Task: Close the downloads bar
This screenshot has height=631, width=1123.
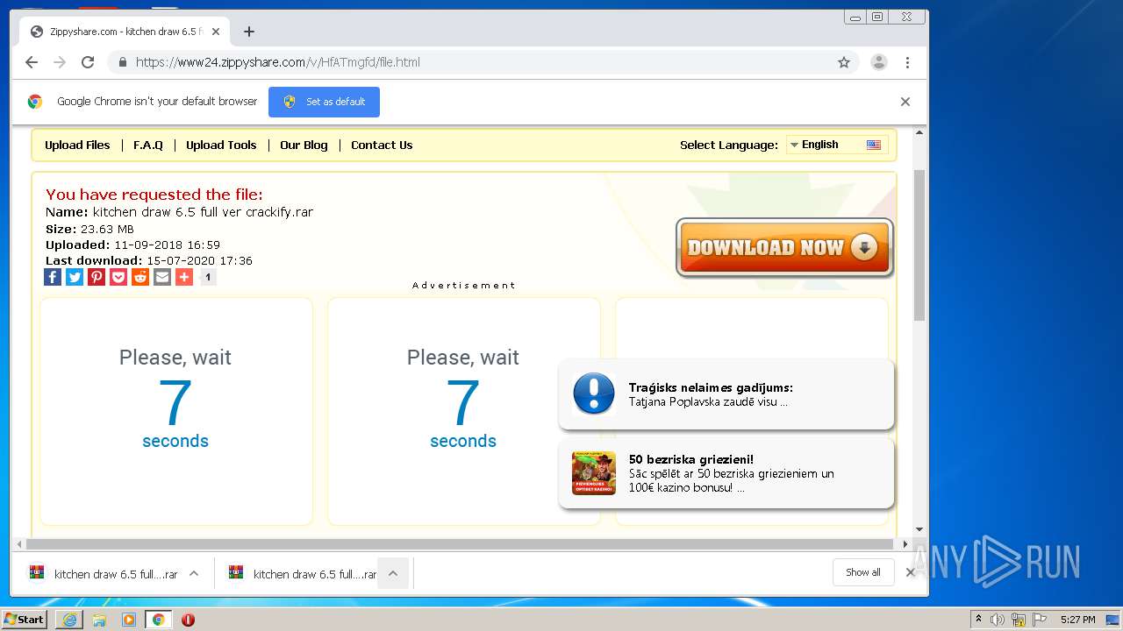Action: point(911,572)
